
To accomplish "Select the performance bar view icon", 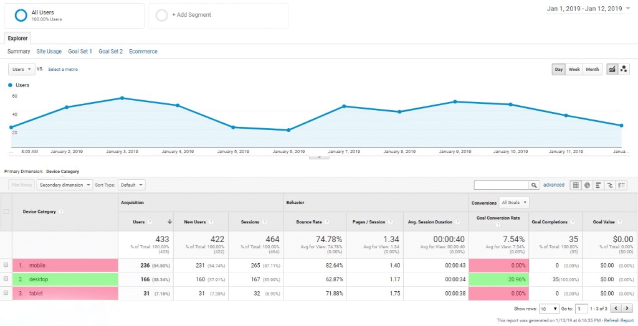I will pos(598,185).
